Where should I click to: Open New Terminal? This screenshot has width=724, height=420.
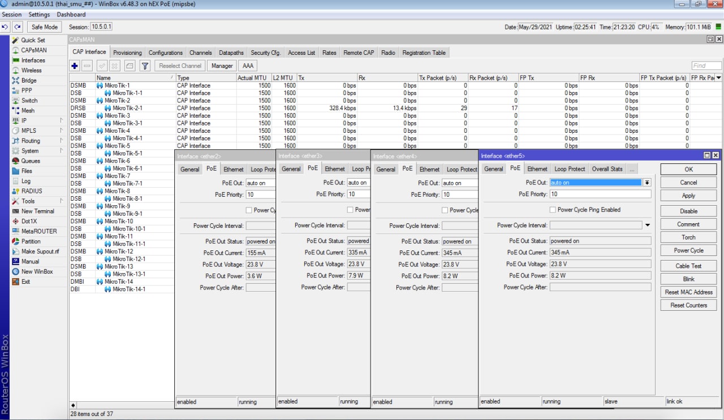[38, 211]
